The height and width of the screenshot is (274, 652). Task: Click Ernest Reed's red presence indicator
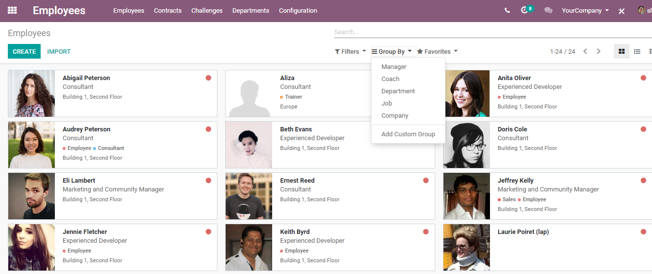pyautogui.click(x=426, y=180)
